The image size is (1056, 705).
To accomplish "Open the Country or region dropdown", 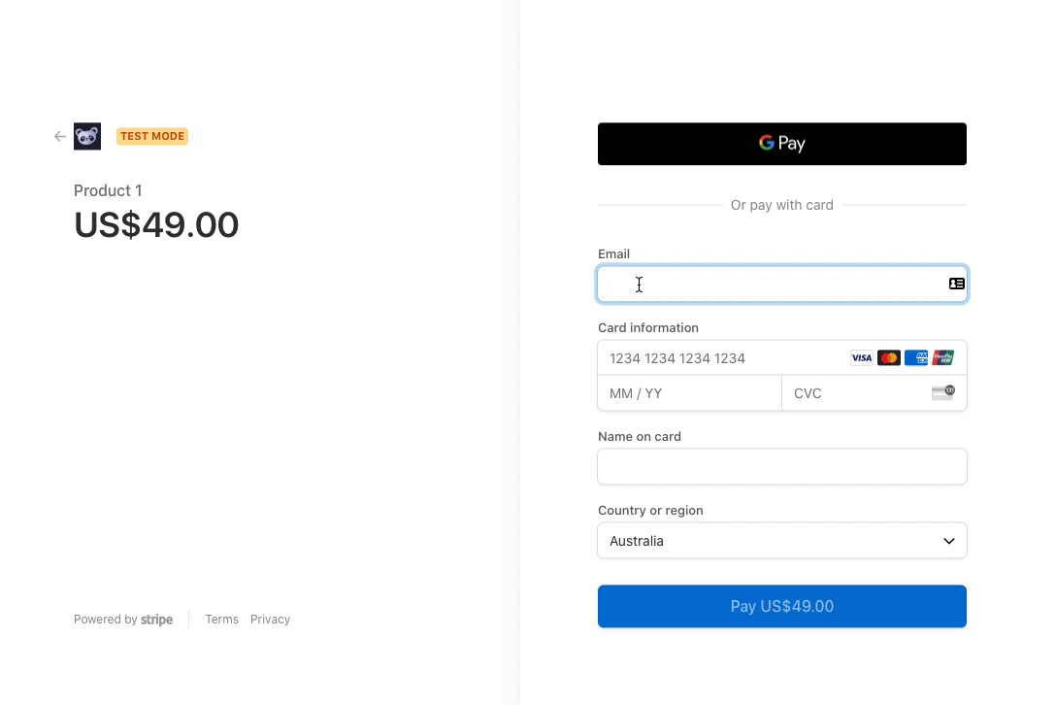I will click(x=782, y=541).
